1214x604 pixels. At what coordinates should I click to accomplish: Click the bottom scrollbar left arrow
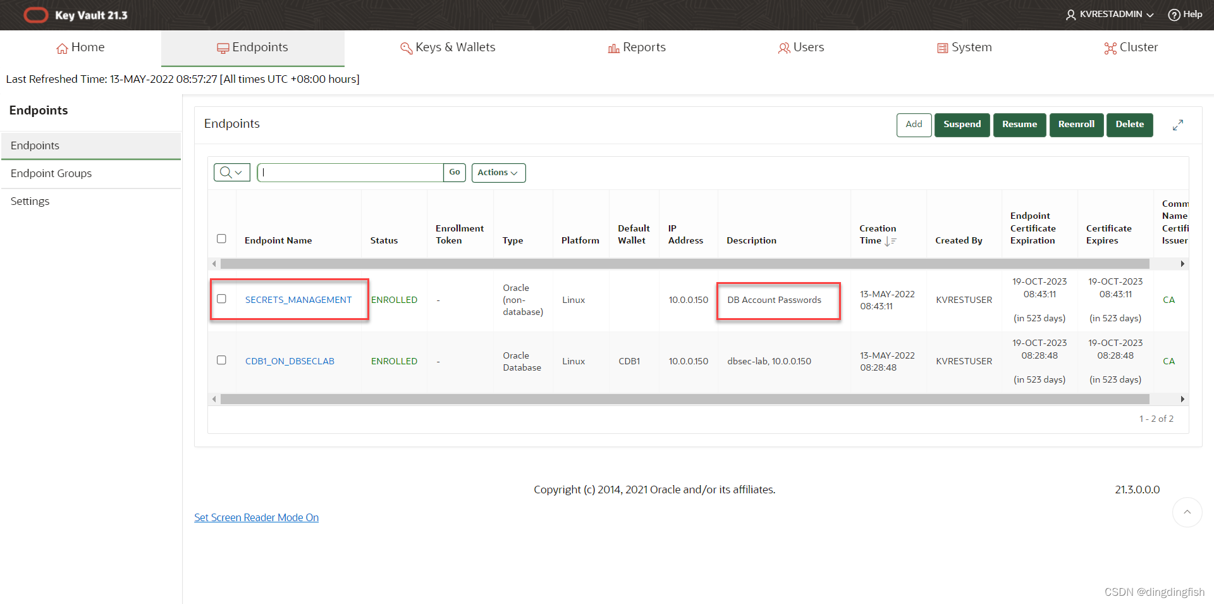(x=214, y=399)
